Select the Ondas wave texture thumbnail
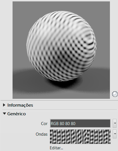Viewport: 118px width, 151px height. [x=80, y=137]
